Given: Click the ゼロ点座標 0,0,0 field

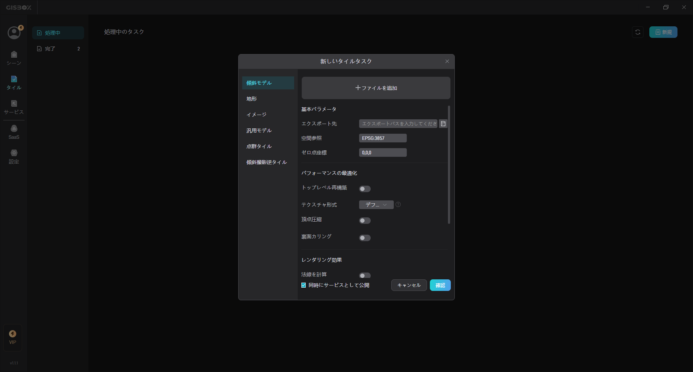Looking at the screenshot, I should pos(383,152).
